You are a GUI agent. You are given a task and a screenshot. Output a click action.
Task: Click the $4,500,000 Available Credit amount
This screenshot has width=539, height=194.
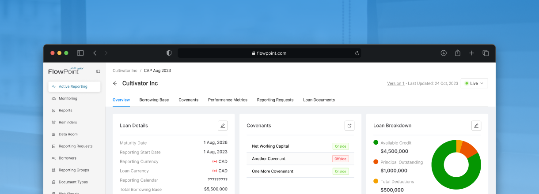tap(394, 151)
